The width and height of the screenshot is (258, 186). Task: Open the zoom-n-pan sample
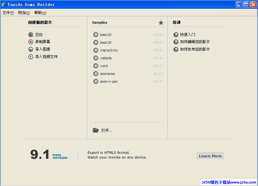tap(109, 81)
